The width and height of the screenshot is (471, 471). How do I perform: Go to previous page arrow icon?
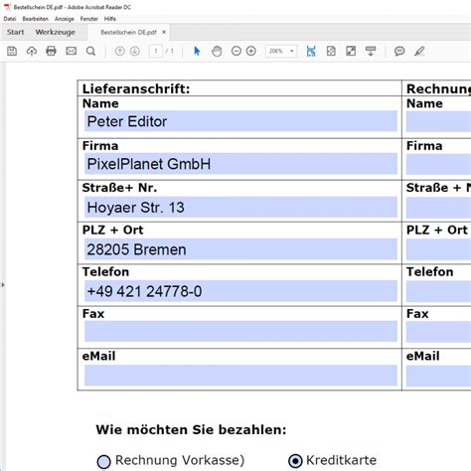(x=120, y=51)
